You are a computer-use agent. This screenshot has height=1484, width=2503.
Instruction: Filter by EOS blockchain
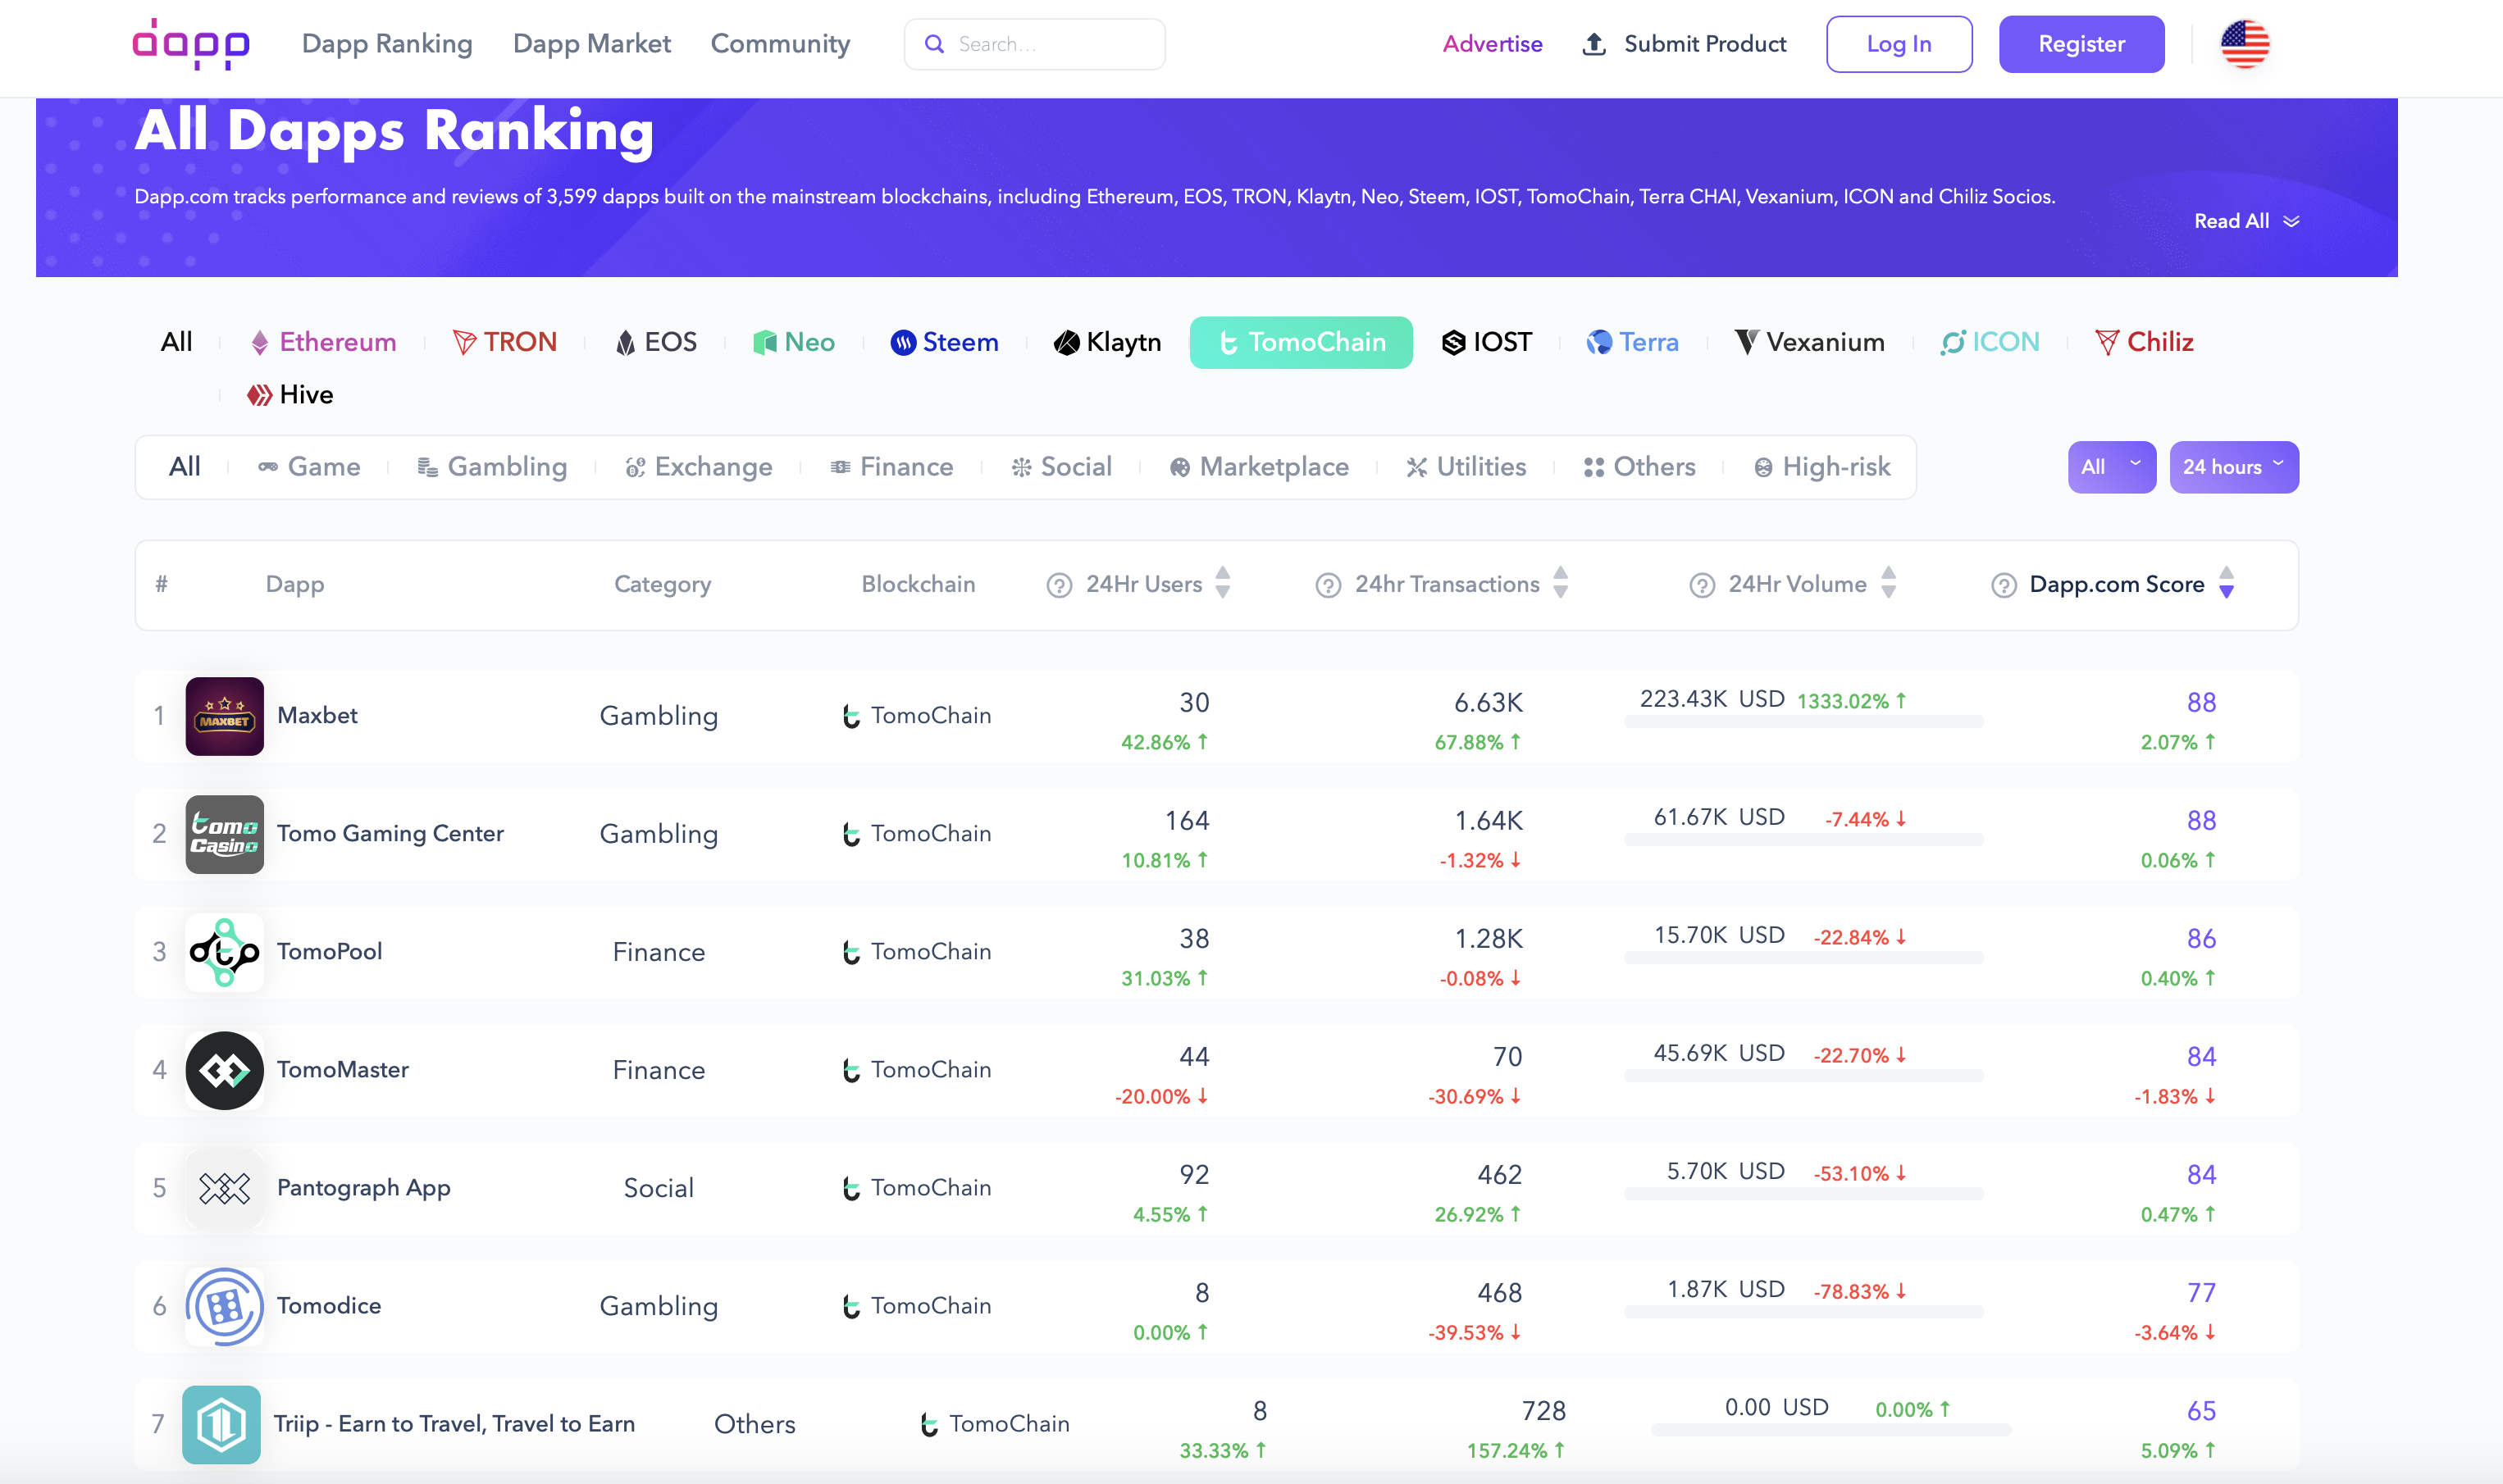pos(656,342)
